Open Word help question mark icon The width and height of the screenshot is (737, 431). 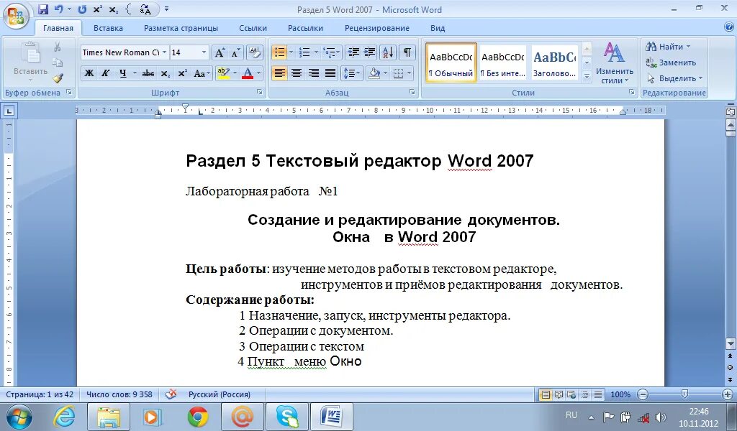pos(729,27)
